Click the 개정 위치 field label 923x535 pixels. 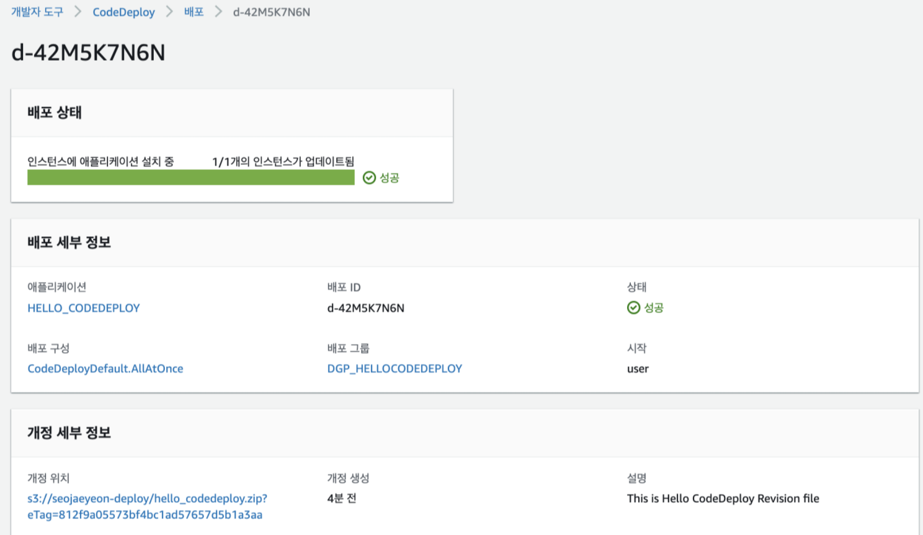coord(48,478)
